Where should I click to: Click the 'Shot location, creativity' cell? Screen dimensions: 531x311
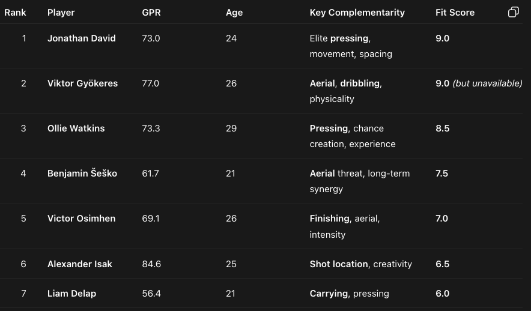coord(361,264)
